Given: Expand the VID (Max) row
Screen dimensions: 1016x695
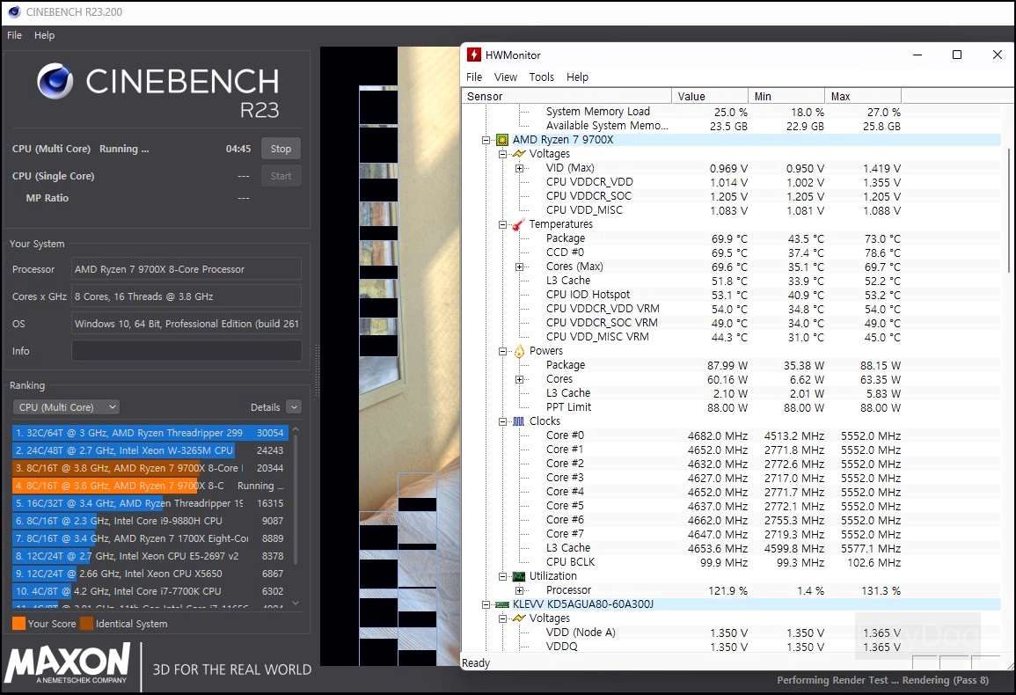Looking at the screenshot, I should click(519, 169).
